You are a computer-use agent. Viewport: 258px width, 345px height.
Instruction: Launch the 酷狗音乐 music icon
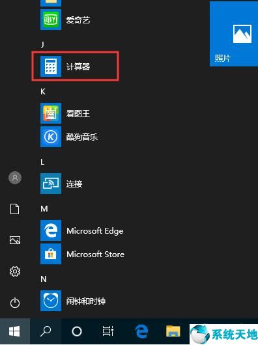tap(51, 137)
